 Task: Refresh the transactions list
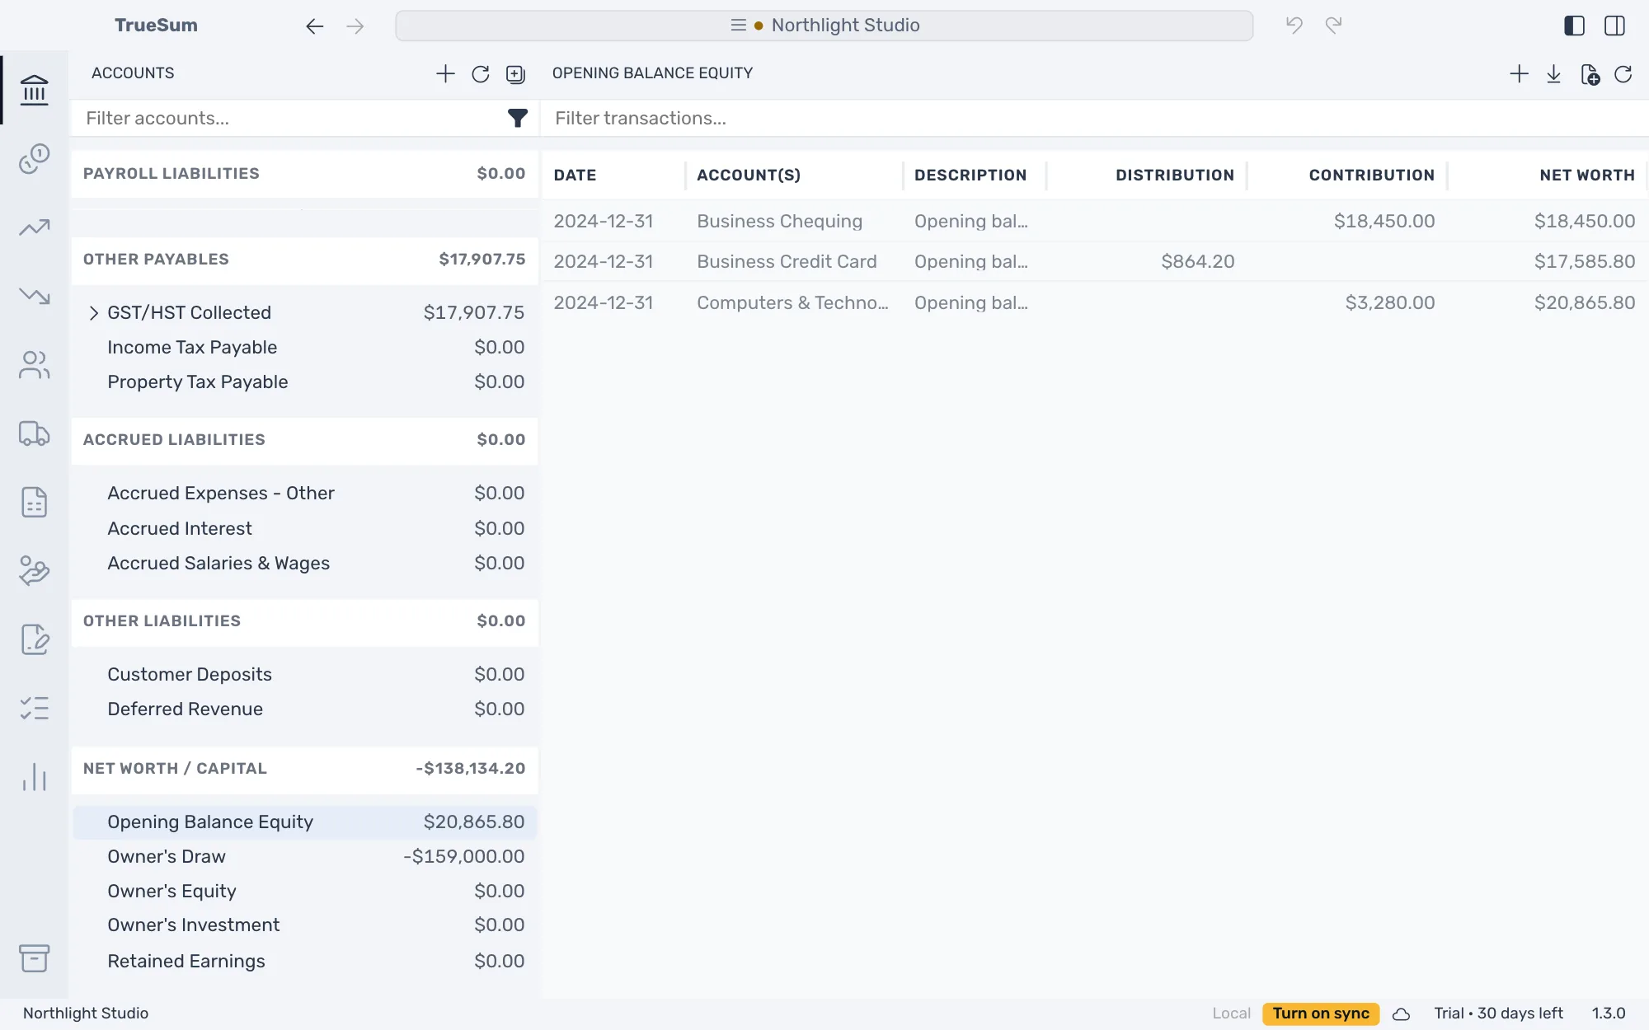pos(1623,74)
